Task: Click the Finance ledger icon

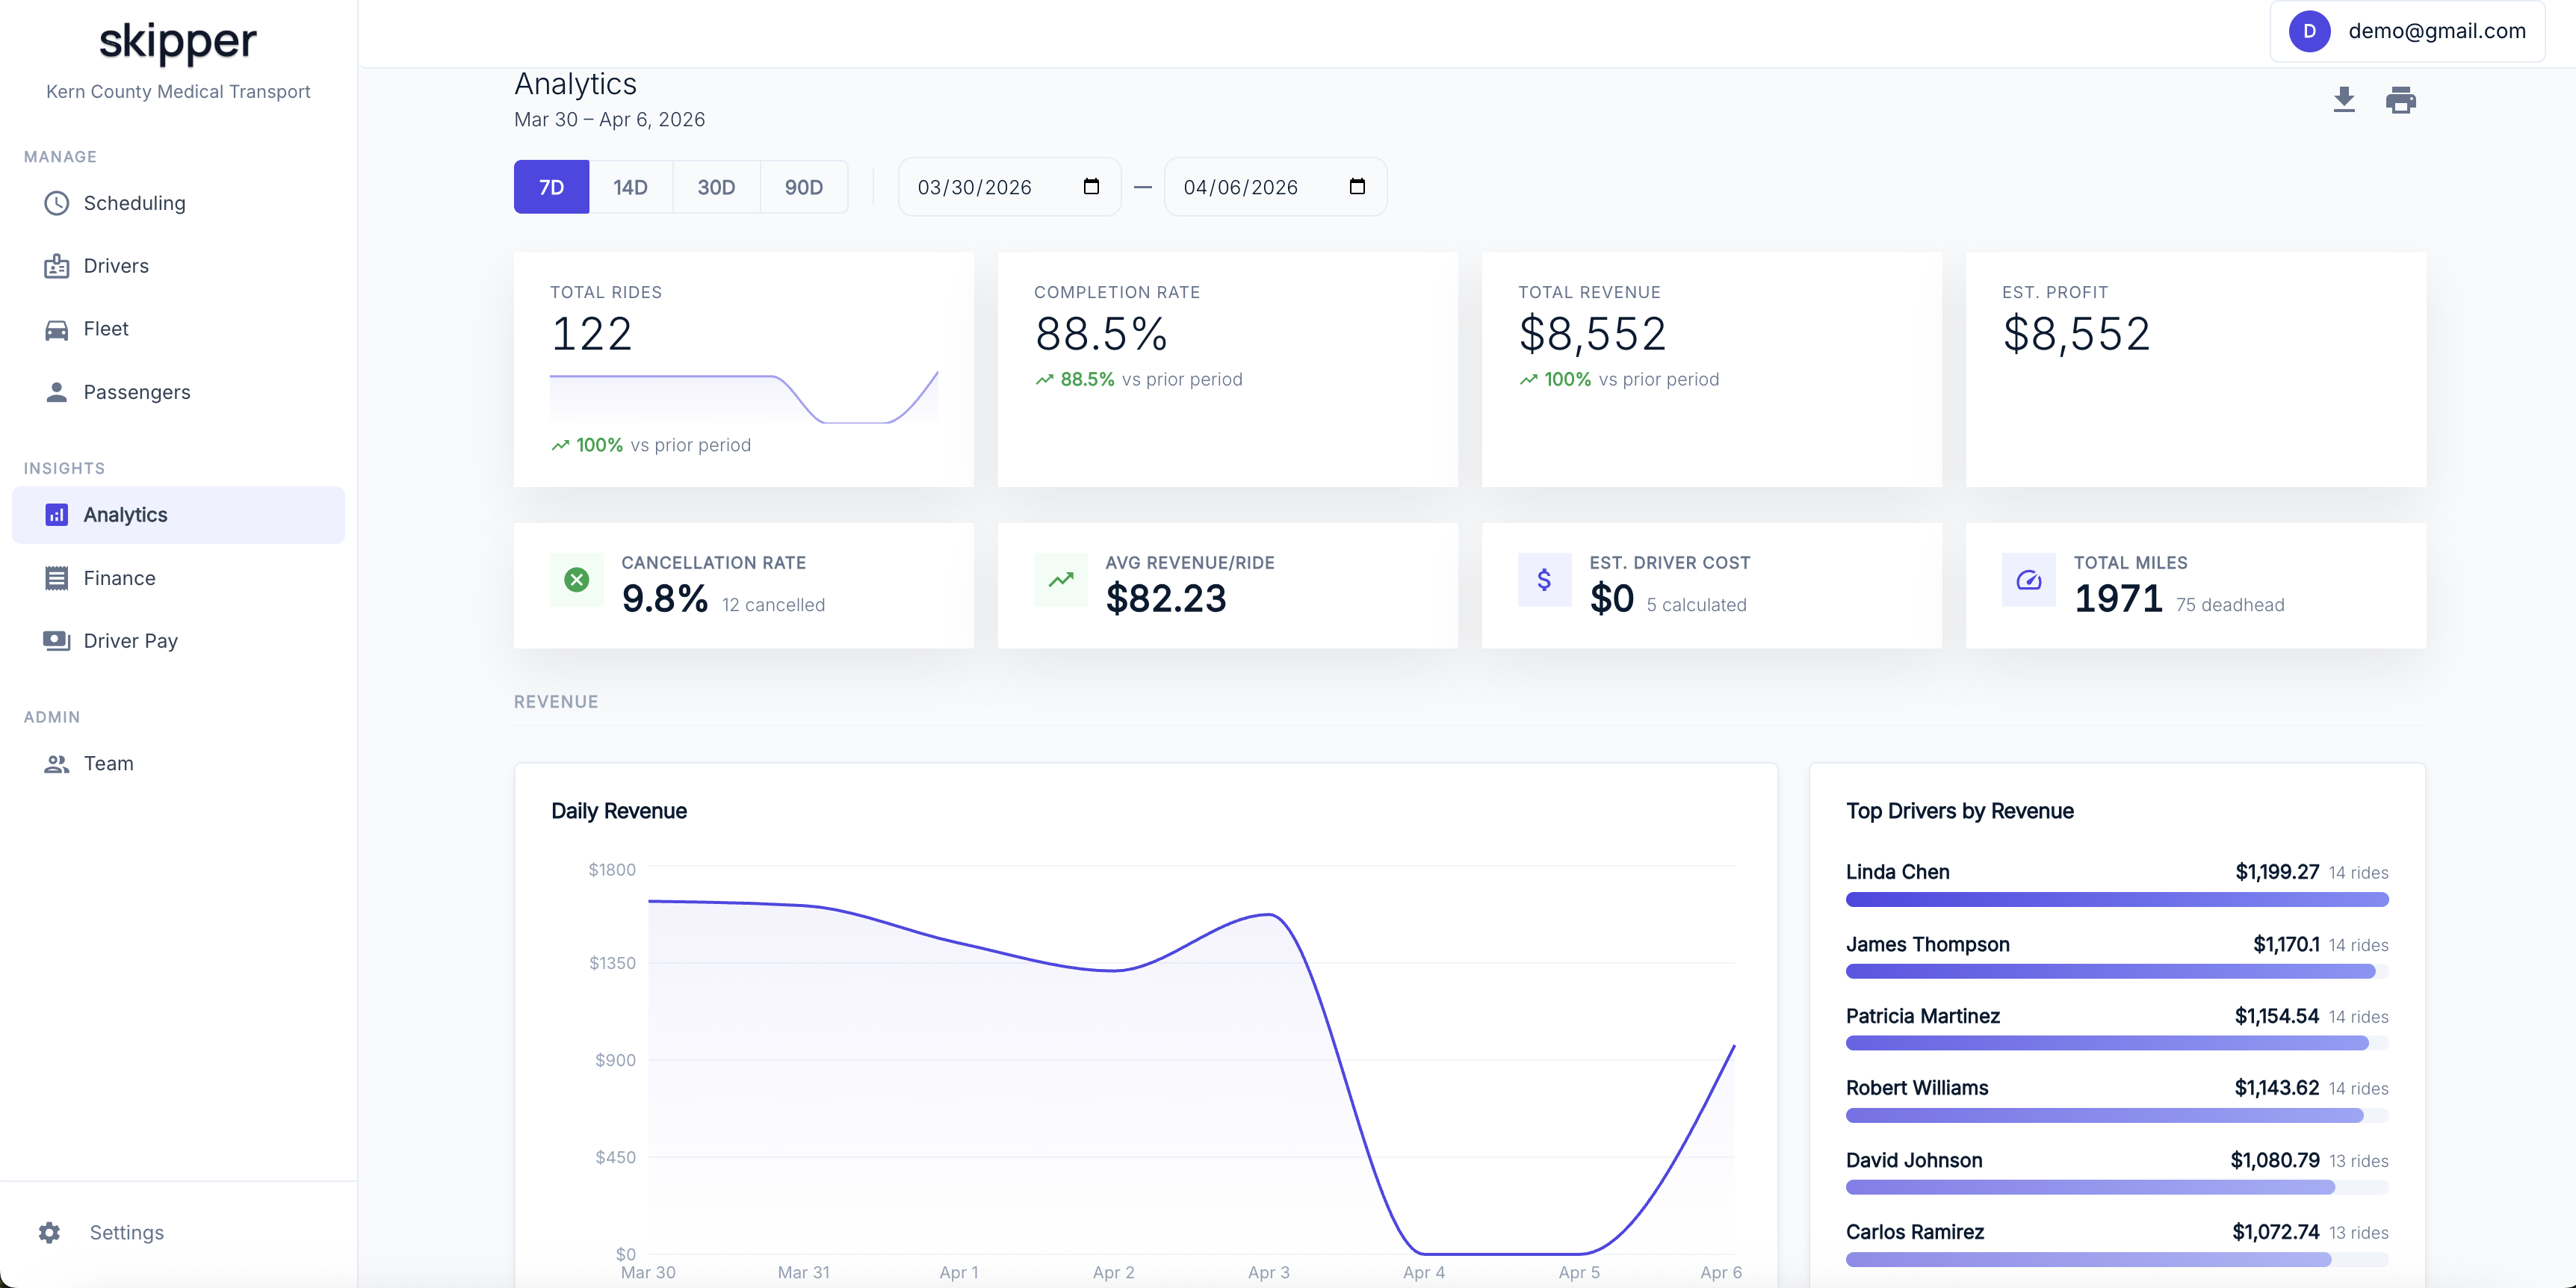Action: point(56,578)
